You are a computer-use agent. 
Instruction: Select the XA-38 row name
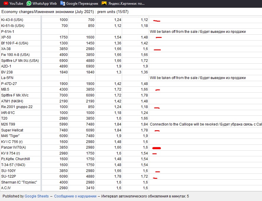[6, 49]
